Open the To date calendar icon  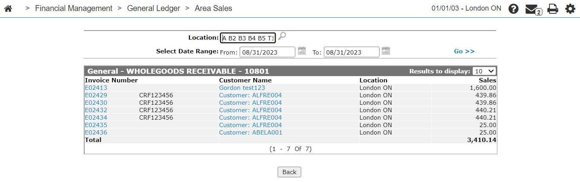click(386, 51)
